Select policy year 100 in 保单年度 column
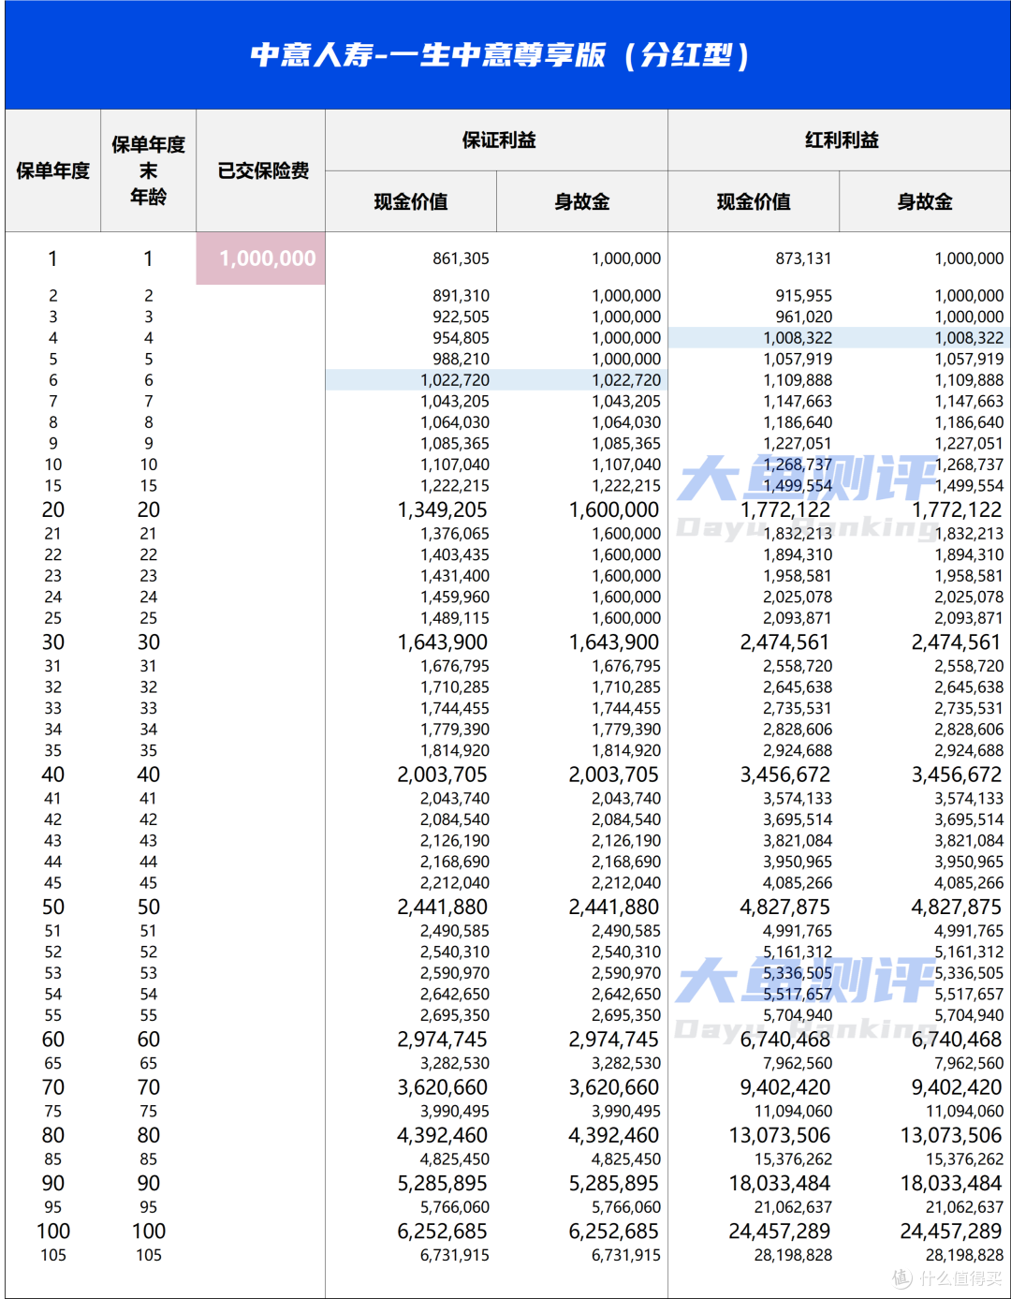Viewport: 1011px width, 1299px height. coord(53,1232)
